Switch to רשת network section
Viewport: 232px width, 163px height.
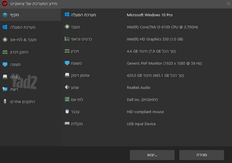pos(30,89)
